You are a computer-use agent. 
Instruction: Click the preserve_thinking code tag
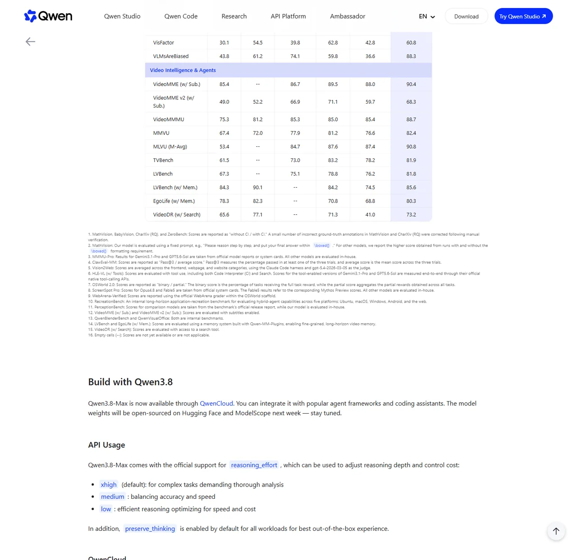(x=150, y=528)
